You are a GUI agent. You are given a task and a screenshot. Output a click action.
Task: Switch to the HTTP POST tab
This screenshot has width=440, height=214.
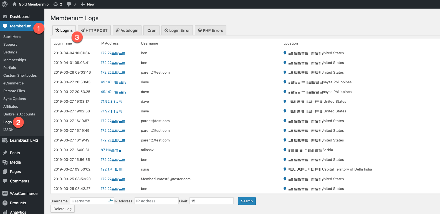coord(94,30)
